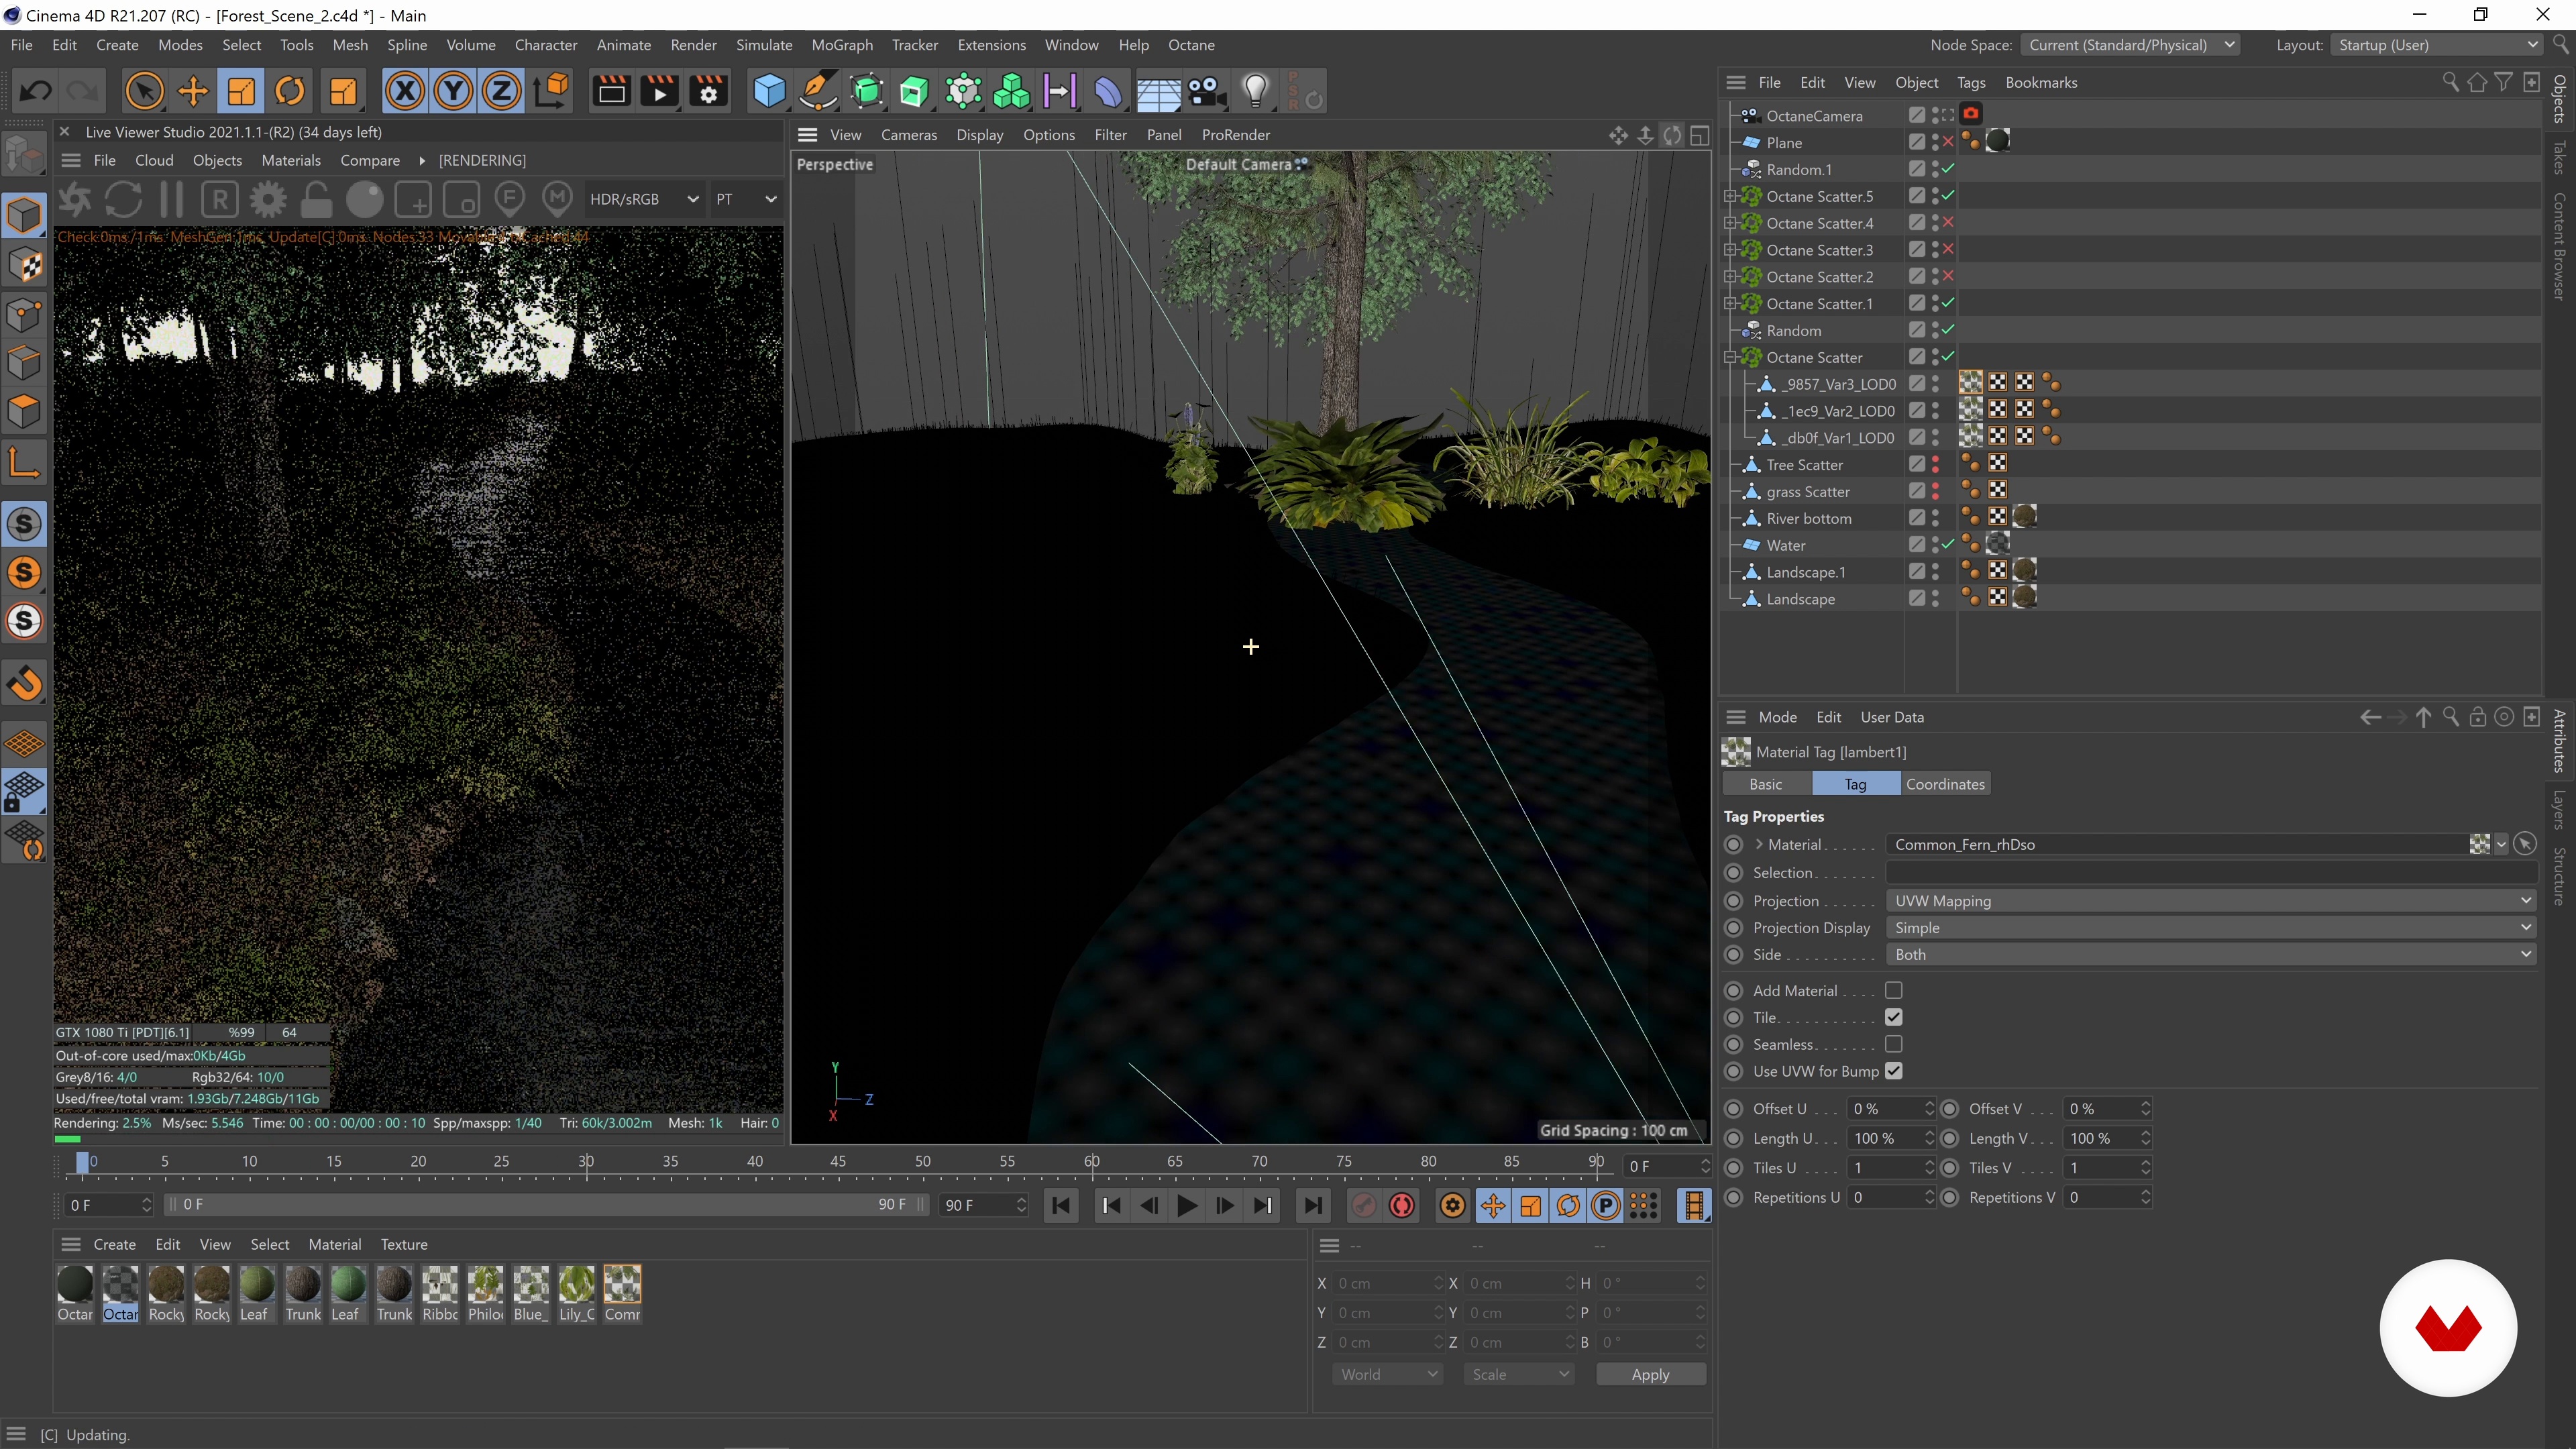Viewport: 2576px width, 1449px height.
Task: Click the first Octane S sidebar icon
Action: tap(25, 523)
